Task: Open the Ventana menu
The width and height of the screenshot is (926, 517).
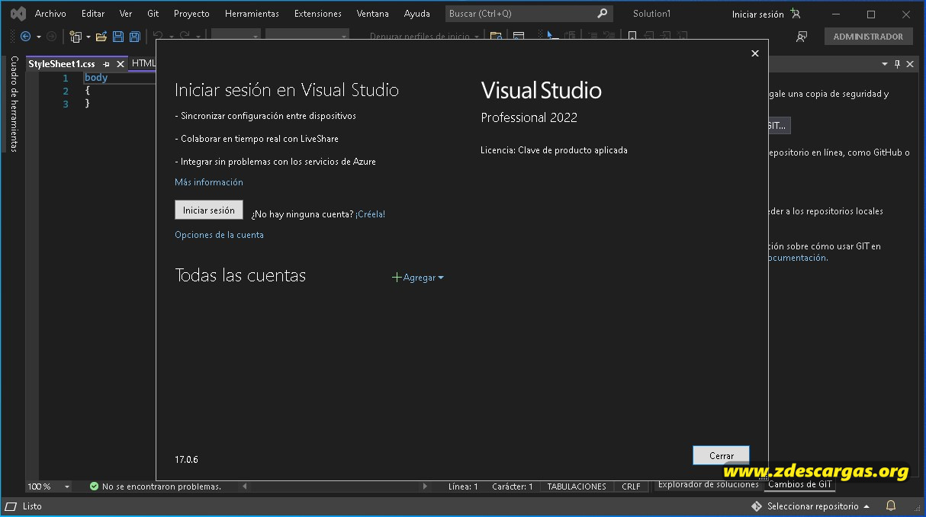Action: click(x=373, y=14)
